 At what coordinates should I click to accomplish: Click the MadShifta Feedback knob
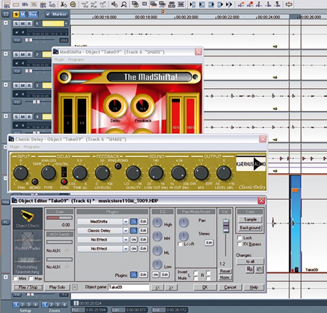(x=142, y=106)
